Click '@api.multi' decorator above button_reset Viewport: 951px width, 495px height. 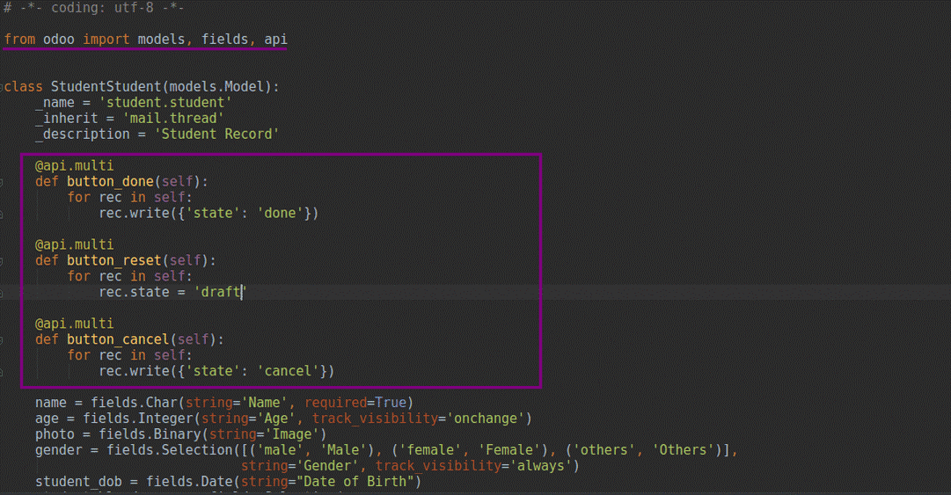[x=75, y=244]
